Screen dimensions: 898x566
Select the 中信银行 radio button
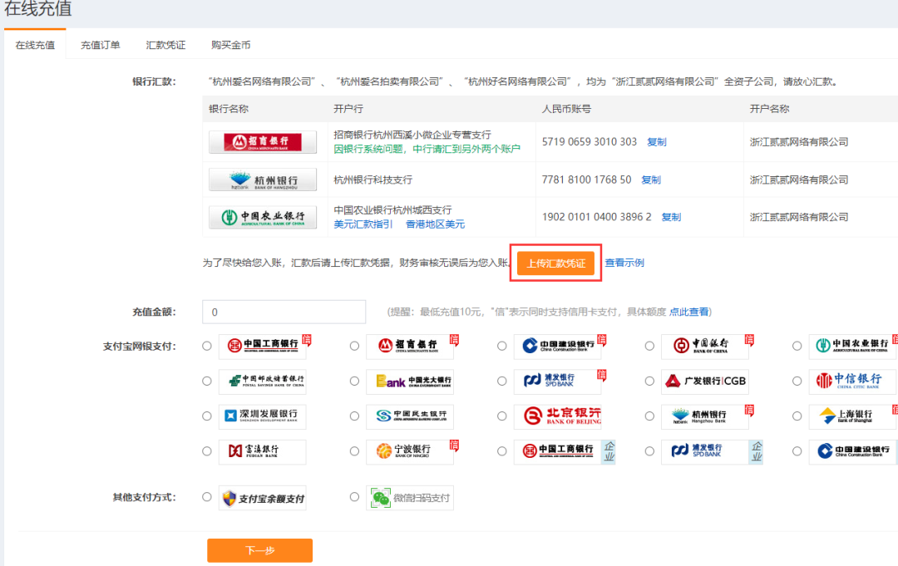coord(797,381)
